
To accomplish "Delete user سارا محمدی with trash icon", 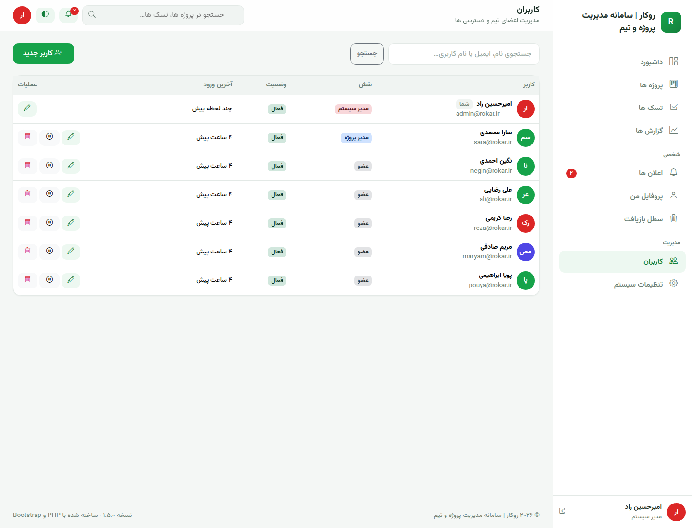I will (27, 137).
